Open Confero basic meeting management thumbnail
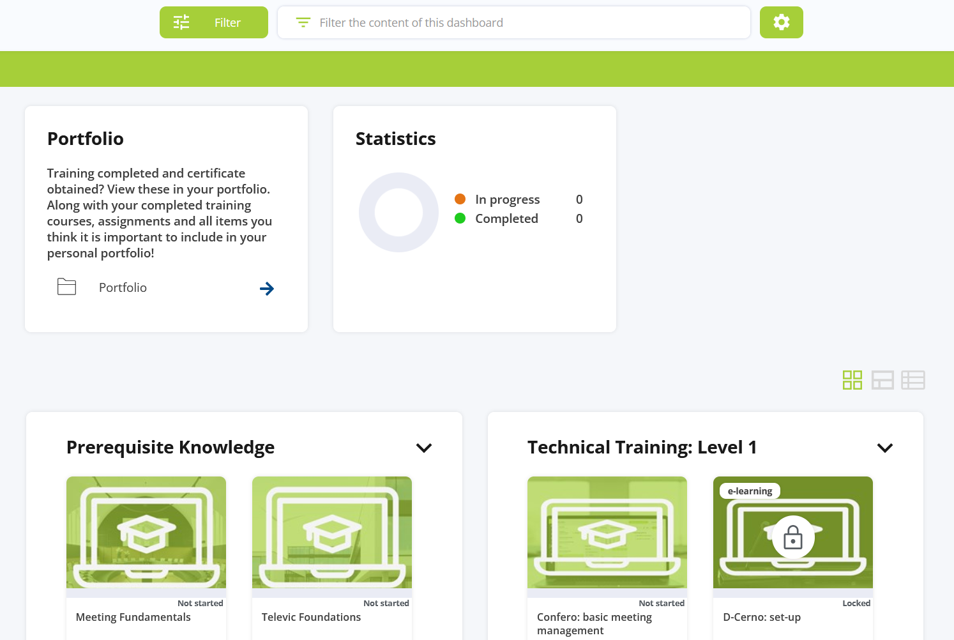954x640 pixels. 607,532
